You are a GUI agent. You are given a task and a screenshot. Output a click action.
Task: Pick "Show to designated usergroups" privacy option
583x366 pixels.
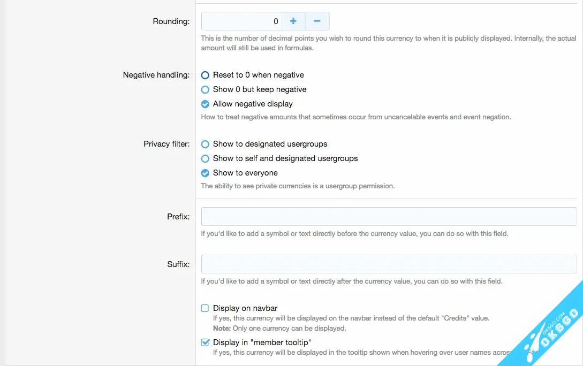coord(205,144)
